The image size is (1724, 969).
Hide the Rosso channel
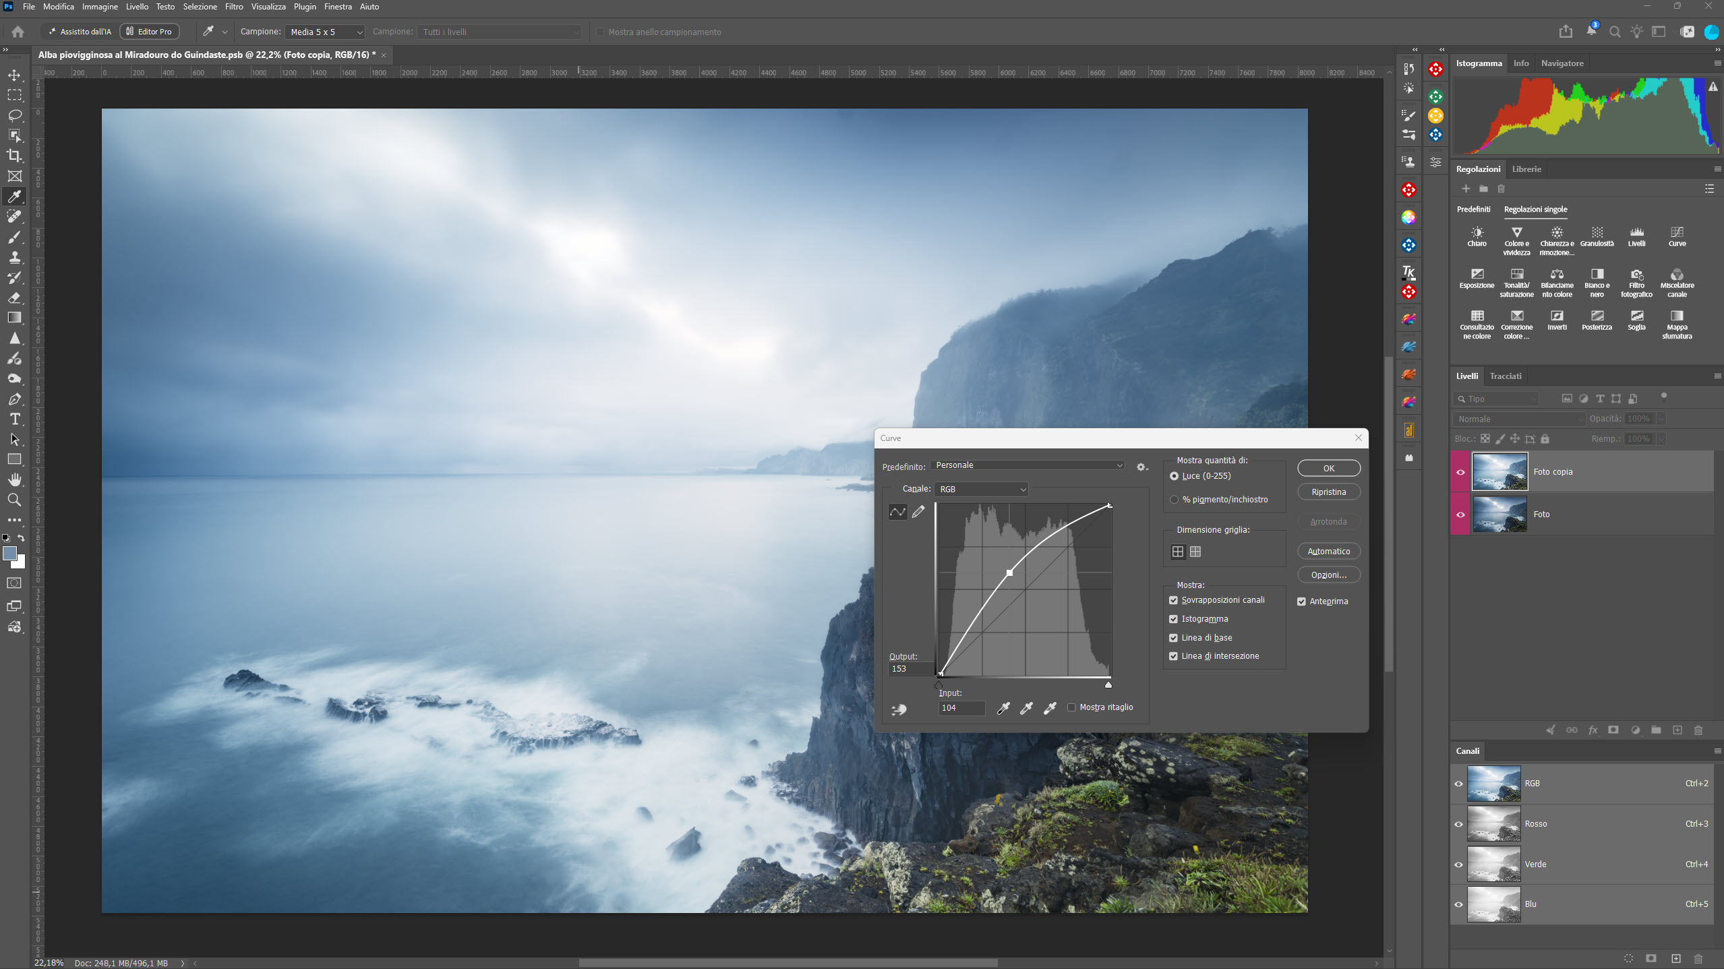pyautogui.click(x=1458, y=824)
